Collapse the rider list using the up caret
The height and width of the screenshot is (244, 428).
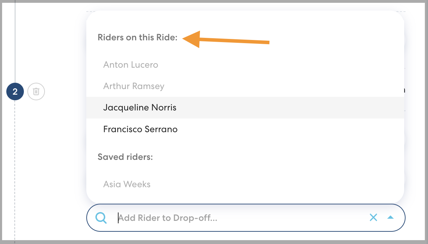[390, 218]
